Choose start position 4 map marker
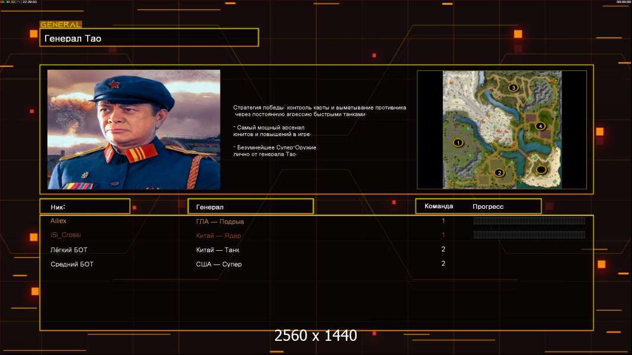 (540, 126)
